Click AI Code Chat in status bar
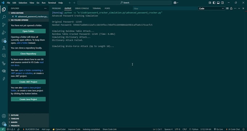 tap(233, 129)
